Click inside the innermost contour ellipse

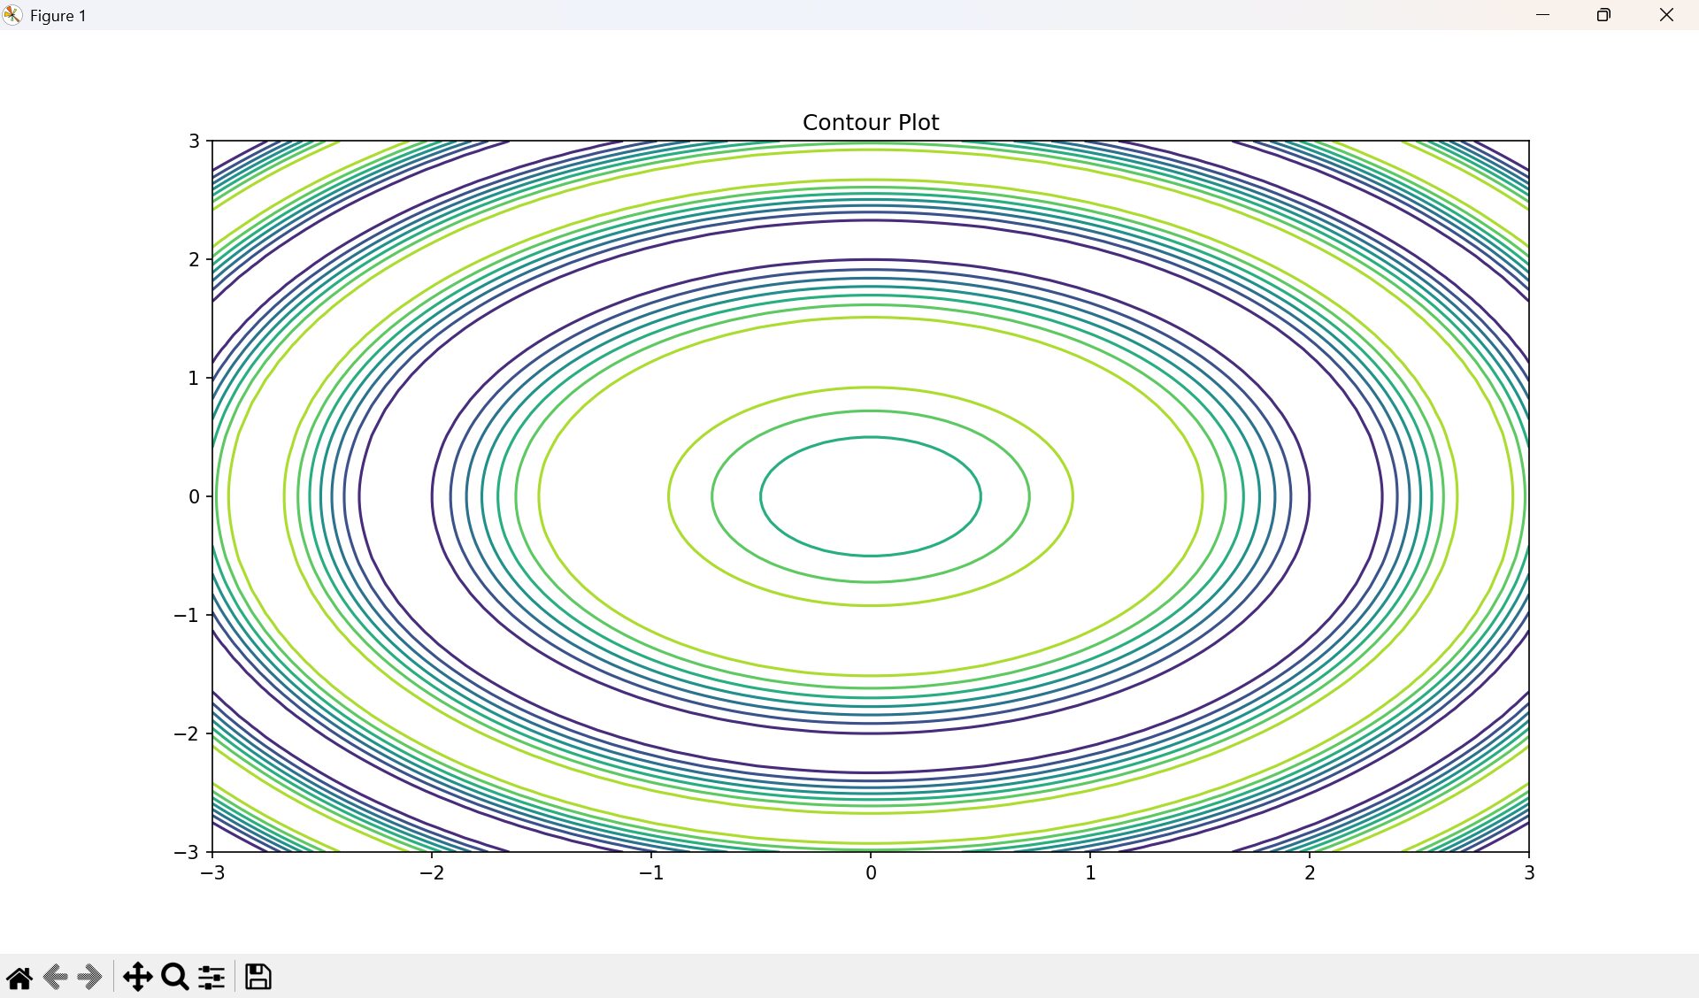click(x=871, y=496)
